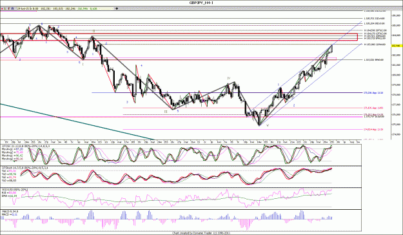Click the RSI 8,50 indicator title
Image resolution: width=403 pixels, height=235 pixels.
(x=15, y=190)
